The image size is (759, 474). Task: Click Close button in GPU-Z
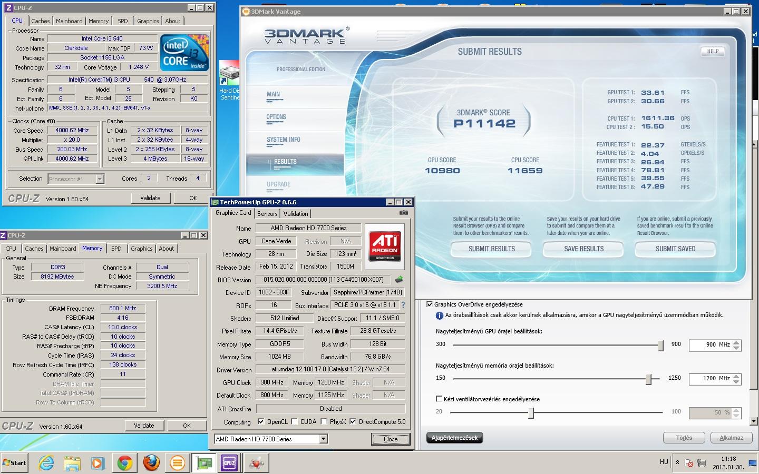[x=391, y=439]
